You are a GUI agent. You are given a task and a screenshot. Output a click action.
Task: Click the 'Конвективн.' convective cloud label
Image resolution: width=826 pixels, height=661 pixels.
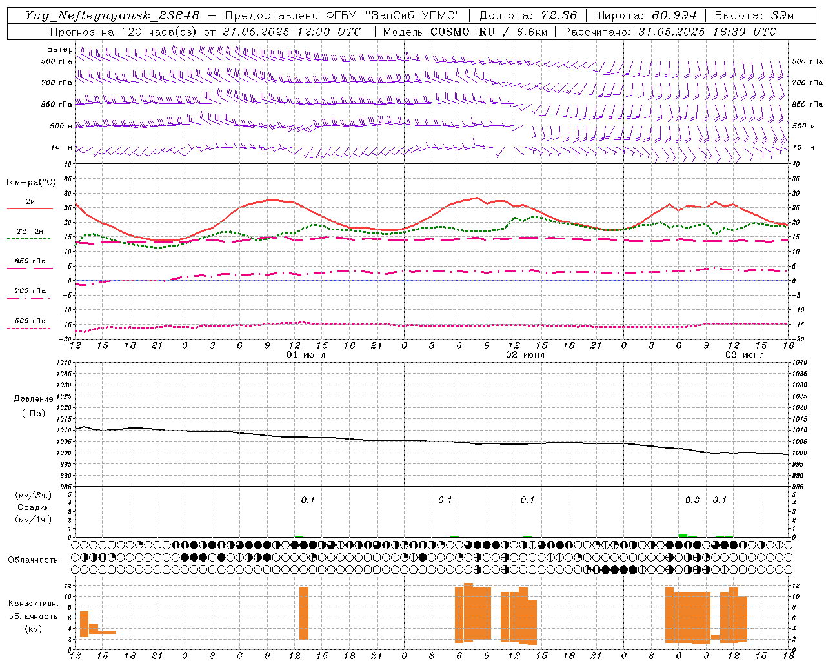pos(34,604)
